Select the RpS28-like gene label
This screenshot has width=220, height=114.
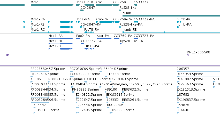tap(128, 7)
